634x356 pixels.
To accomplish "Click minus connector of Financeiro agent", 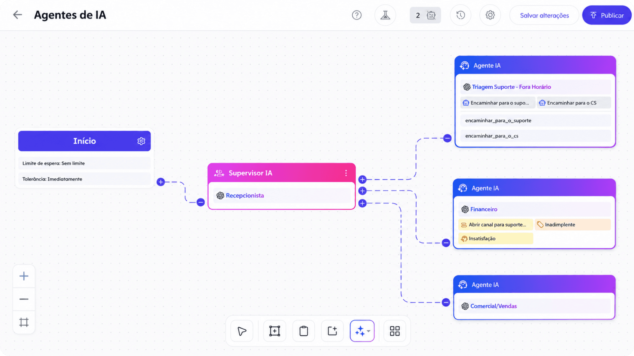I will [x=446, y=243].
